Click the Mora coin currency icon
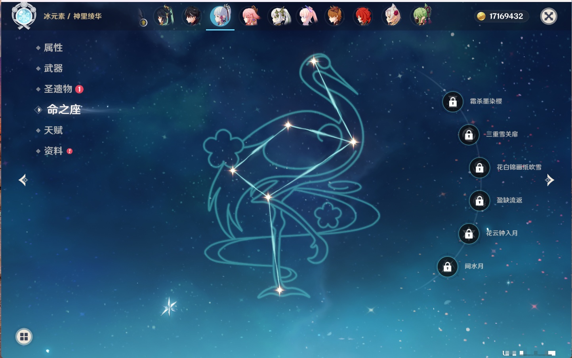The image size is (572, 358). (x=481, y=16)
